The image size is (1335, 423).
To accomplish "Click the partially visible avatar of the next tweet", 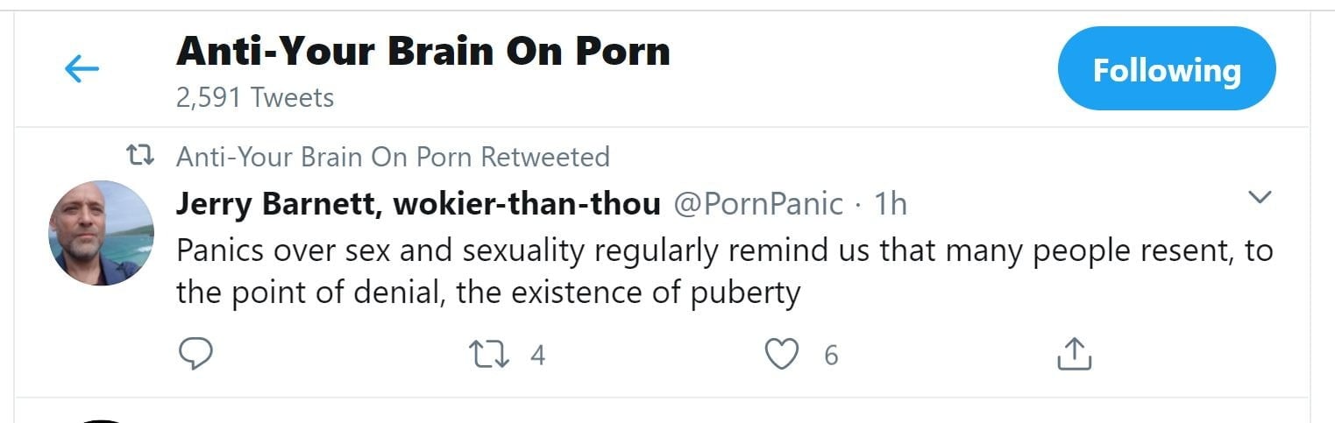I will point(102,419).
